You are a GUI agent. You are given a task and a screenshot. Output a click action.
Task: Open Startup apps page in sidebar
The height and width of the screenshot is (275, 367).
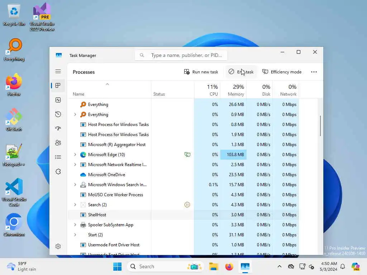click(58, 129)
